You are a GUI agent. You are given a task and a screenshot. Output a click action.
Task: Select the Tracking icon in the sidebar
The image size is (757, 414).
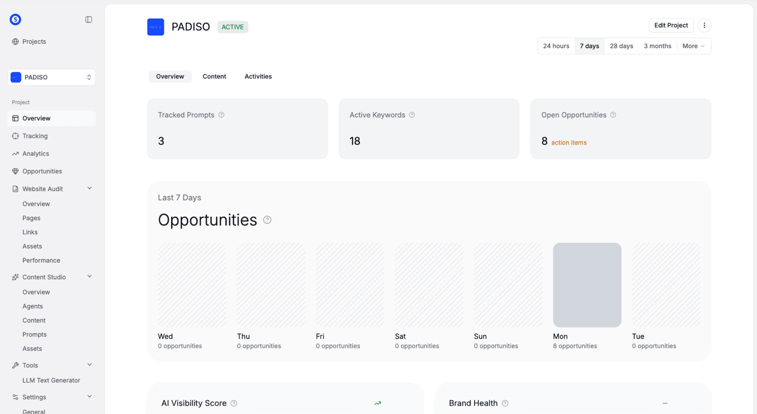click(x=15, y=136)
